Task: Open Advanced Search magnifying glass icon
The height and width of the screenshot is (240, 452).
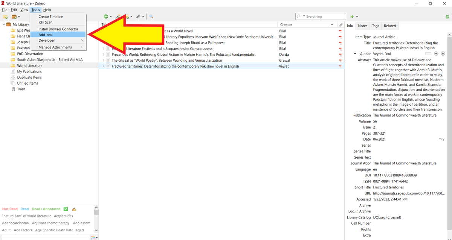Action: pyautogui.click(x=151, y=17)
